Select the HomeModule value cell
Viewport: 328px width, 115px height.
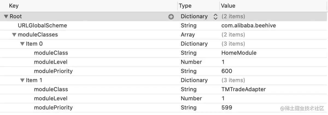239,53
